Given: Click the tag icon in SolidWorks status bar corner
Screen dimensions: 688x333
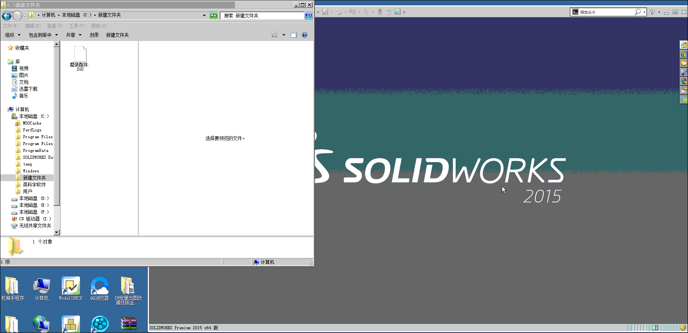Looking at the screenshot, I should 683,327.
